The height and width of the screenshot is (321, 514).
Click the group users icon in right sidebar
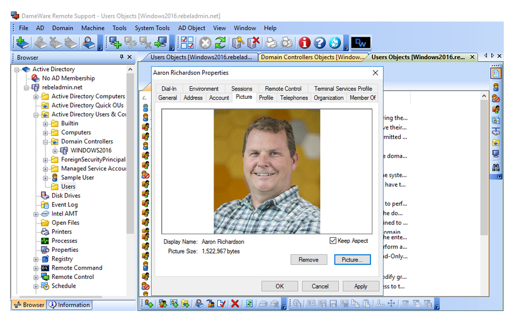tap(496, 109)
